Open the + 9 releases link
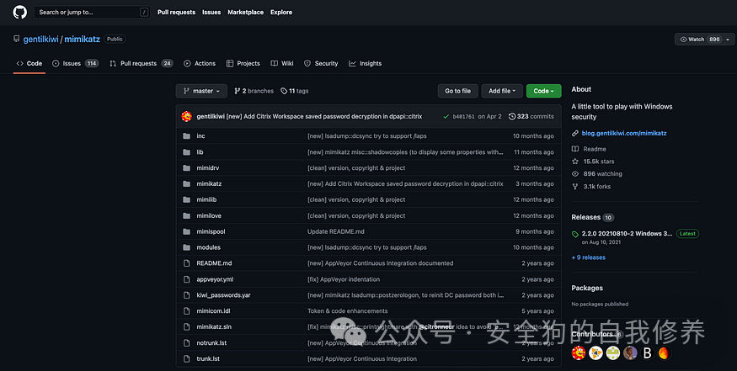The image size is (737, 371). pyautogui.click(x=589, y=257)
